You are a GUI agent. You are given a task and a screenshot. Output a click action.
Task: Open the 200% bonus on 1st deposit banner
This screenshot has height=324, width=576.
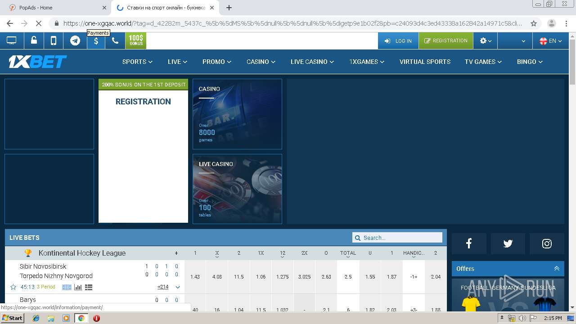pyautogui.click(x=143, y=85)
